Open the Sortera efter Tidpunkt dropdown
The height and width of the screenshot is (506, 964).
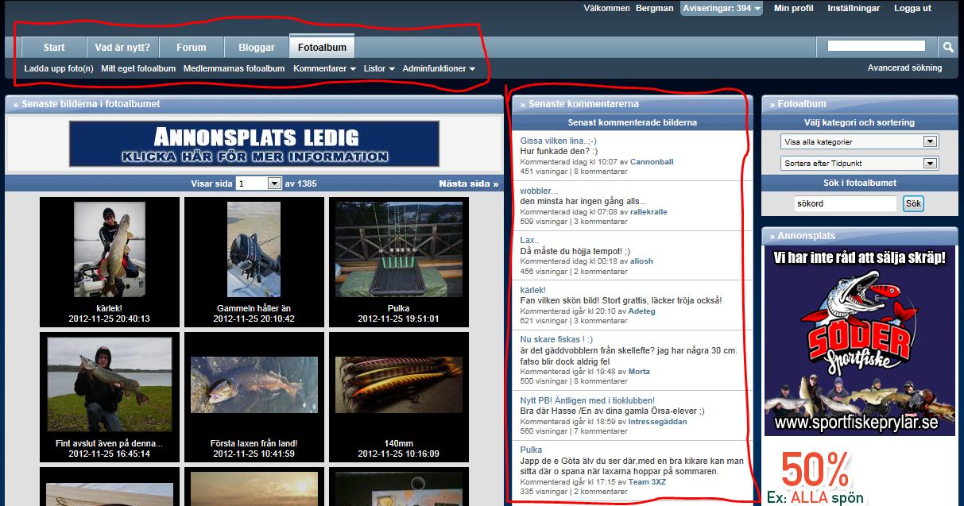point(930,164)
